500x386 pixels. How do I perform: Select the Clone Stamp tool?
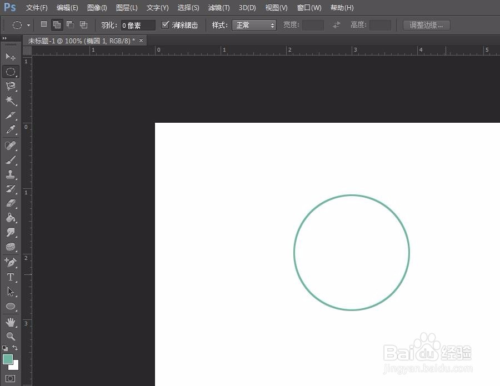pyautogui.click(x=11, y=174)
